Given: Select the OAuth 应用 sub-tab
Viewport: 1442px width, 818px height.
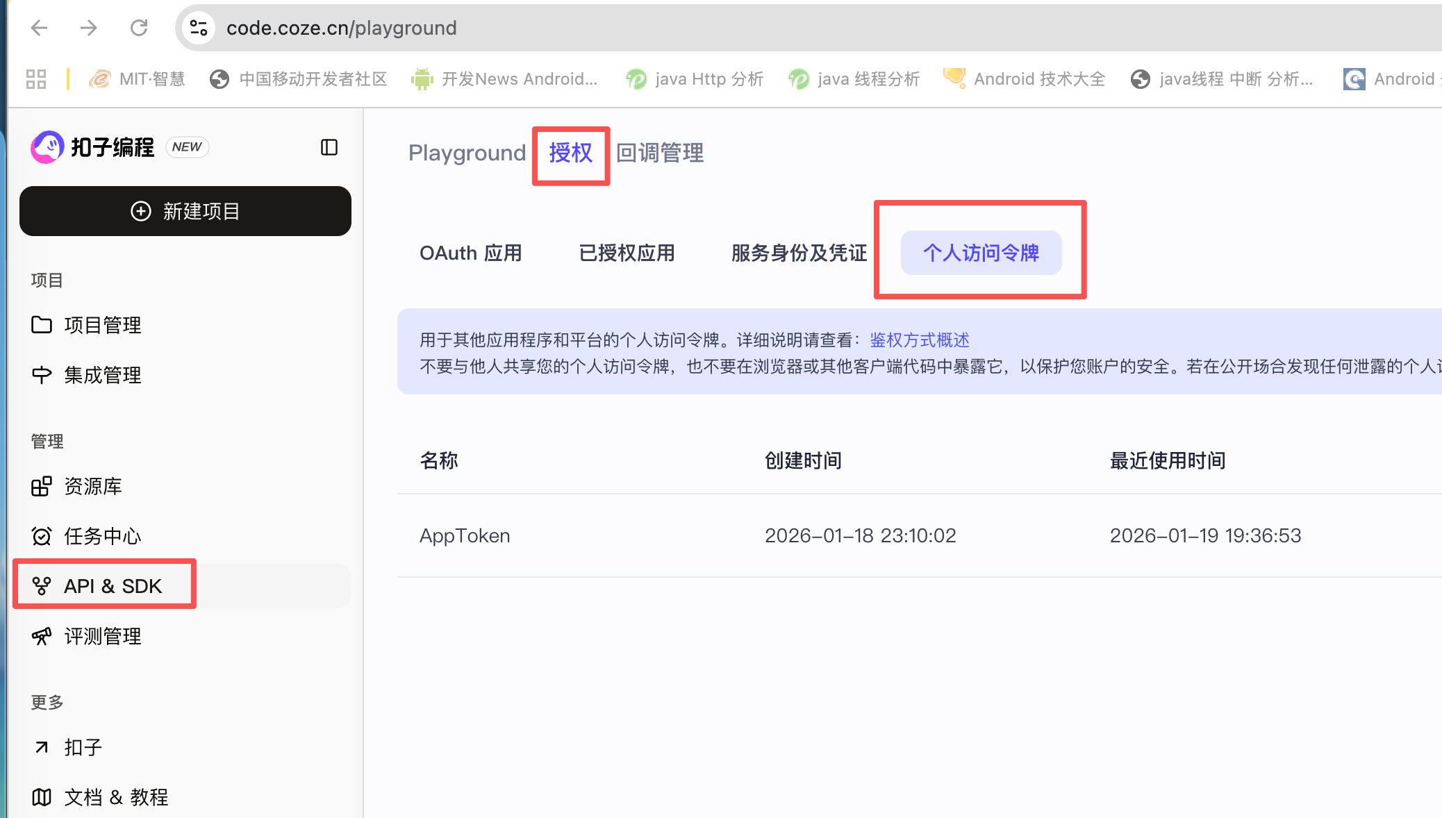Looking at the screenshot, I should 471,253.
